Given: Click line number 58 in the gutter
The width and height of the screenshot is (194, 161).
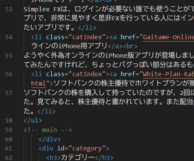Looking at the screenshot, I should click(x=9, y=121).
